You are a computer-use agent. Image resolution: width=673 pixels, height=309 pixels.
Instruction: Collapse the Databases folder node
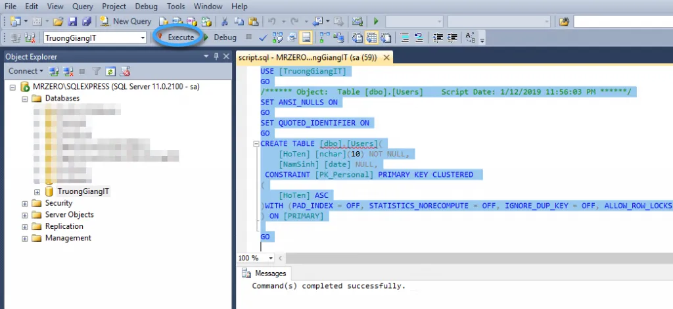point(24,98)
